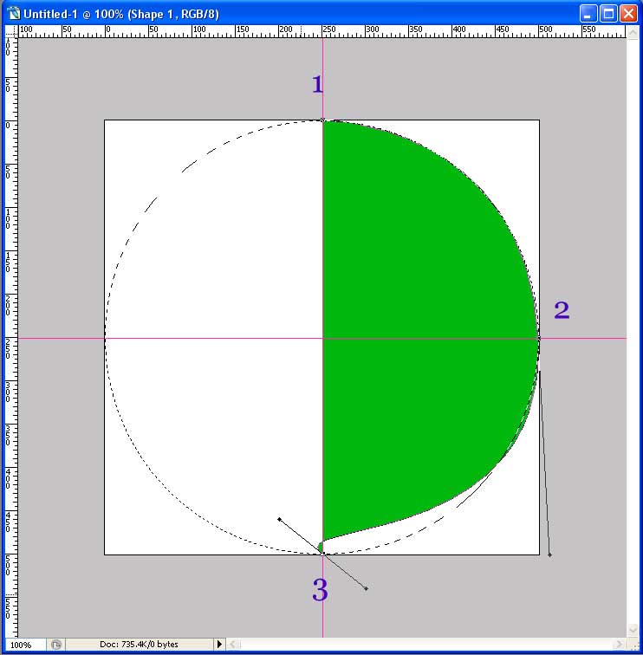643x655 pixels.
Task: Close the Untitled-1 document window
Action: (x=628, y=14)
